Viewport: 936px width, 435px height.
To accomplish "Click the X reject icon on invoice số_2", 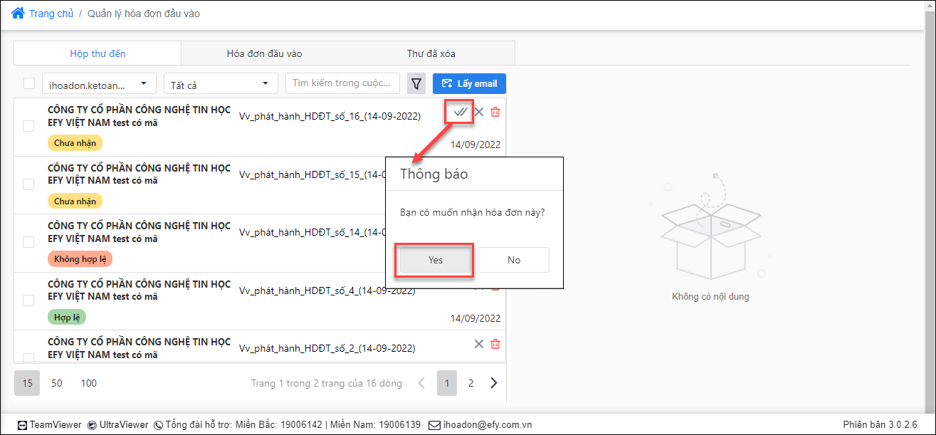I will 479,344.
